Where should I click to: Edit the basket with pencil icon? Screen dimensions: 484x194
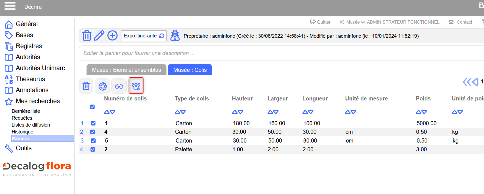pyautogui.click(x=99, y=36)
